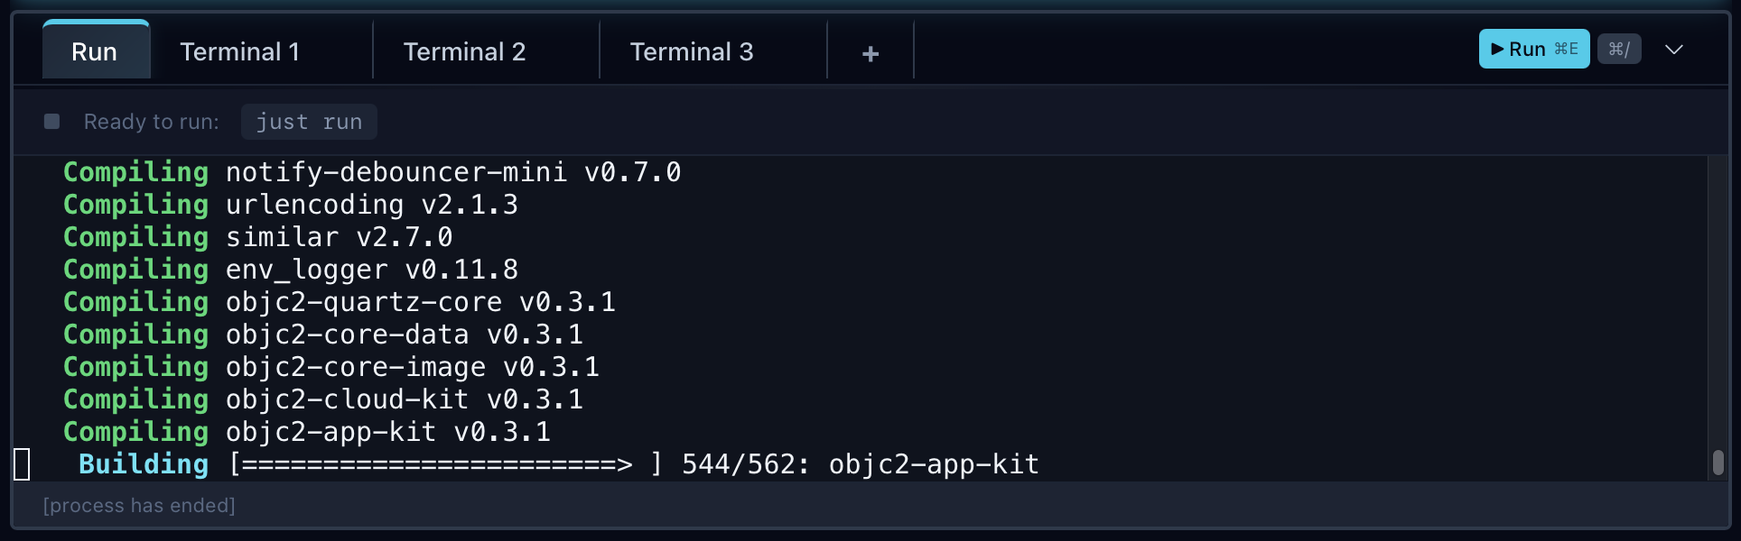1741x541 pixels.
Task: Click the just run command chip
Action: click(x=309, y=121)
